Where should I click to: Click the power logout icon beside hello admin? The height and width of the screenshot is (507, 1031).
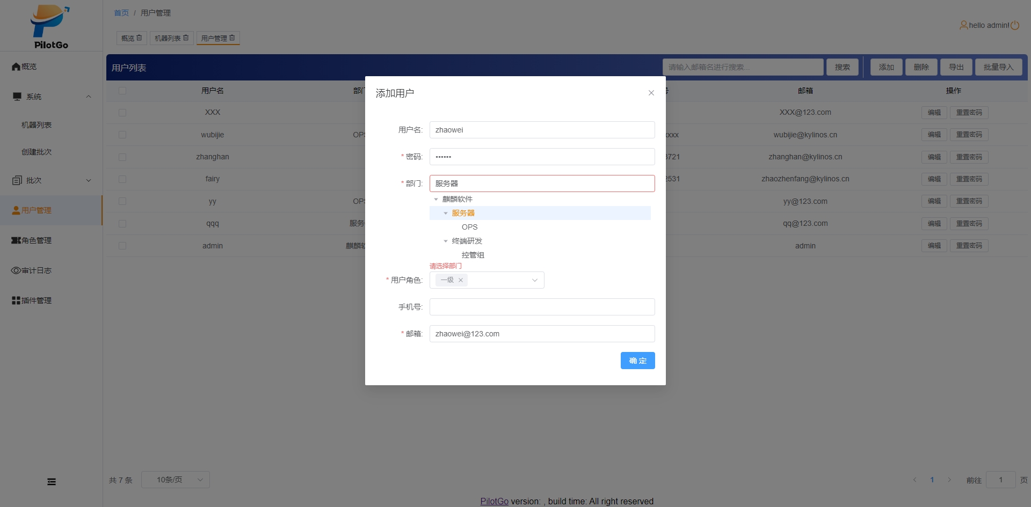[1015, 25]
